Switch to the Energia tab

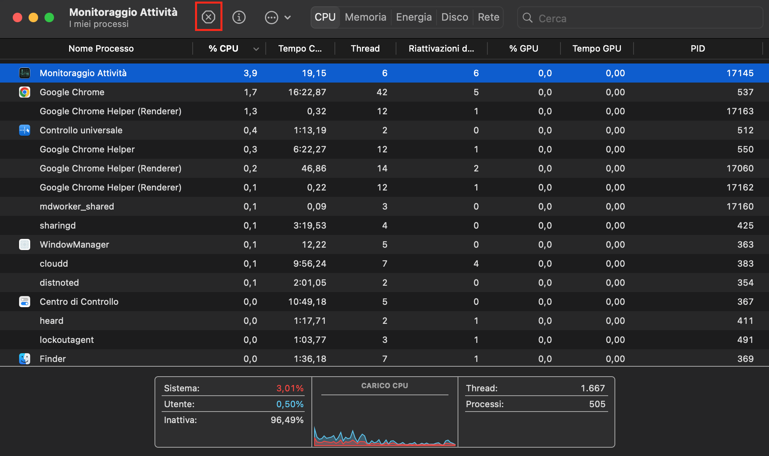[x=413, y=17]
